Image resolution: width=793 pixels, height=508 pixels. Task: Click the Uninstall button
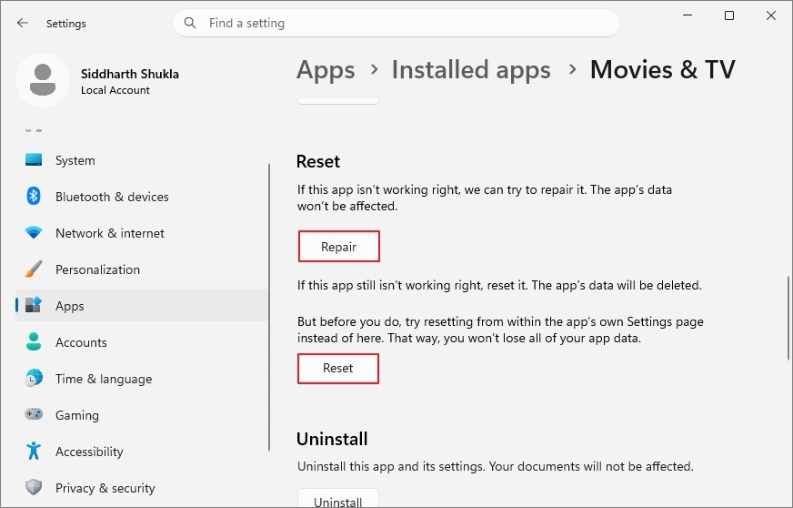[337, 498]
